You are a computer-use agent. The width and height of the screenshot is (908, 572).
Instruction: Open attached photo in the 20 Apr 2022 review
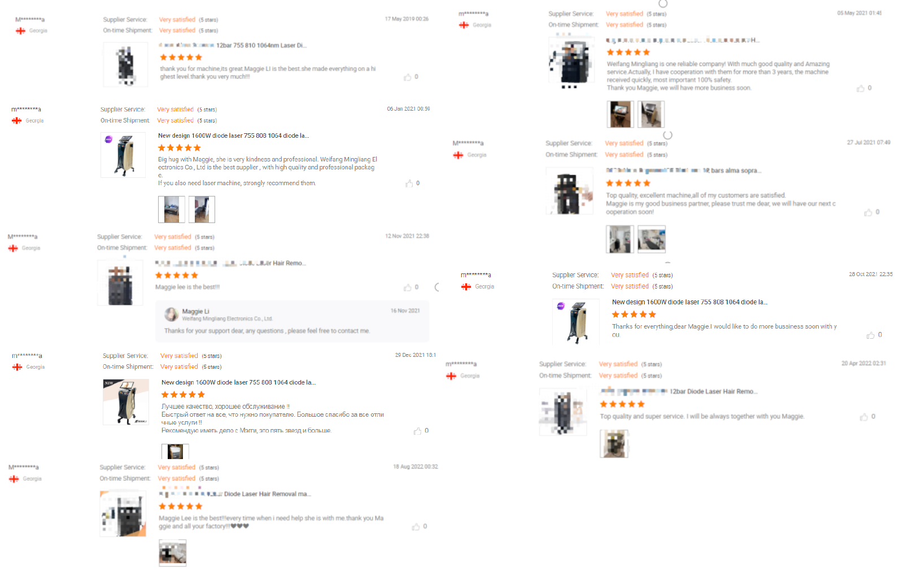[x=614, y=443]
